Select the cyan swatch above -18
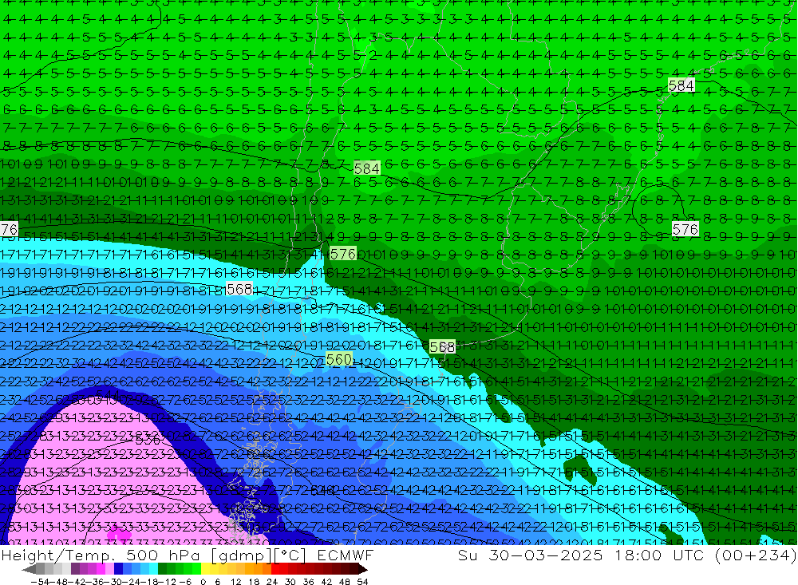Screen dimensions: 798x585 (154, 569)
